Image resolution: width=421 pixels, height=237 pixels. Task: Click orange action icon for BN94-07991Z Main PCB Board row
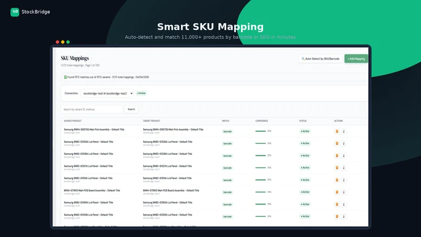coord(337,192)
